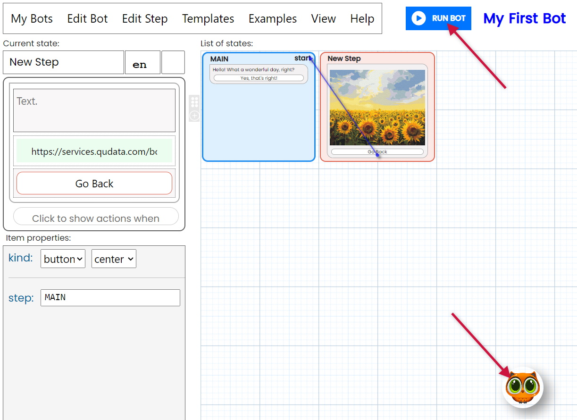Select the MAIN state card
The image size is (577, 420).
259,123
